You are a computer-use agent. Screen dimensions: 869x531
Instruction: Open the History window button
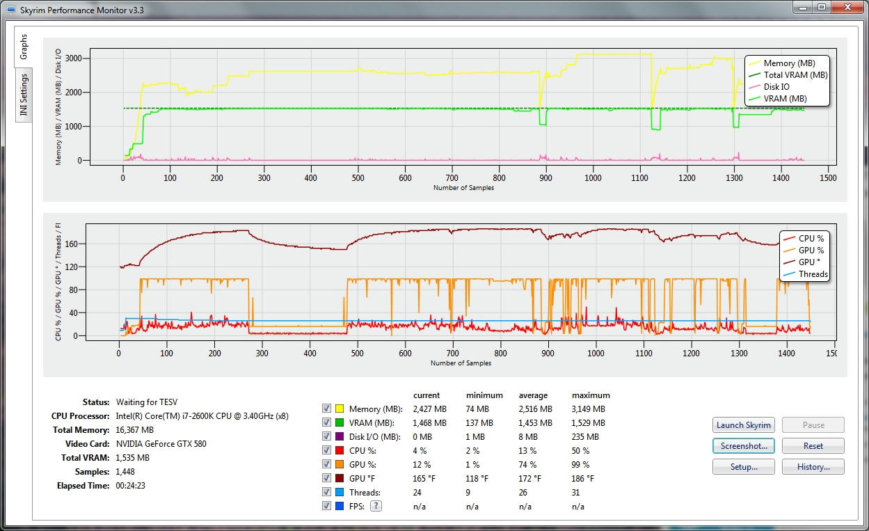813,467
